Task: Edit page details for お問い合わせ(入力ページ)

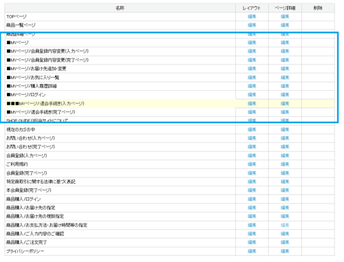Action: tap(285, 138)
